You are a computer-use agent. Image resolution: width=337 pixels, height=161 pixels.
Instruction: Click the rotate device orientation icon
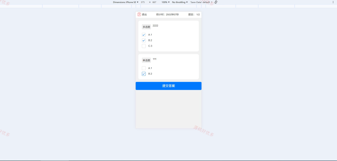click(x=216, y=2)
